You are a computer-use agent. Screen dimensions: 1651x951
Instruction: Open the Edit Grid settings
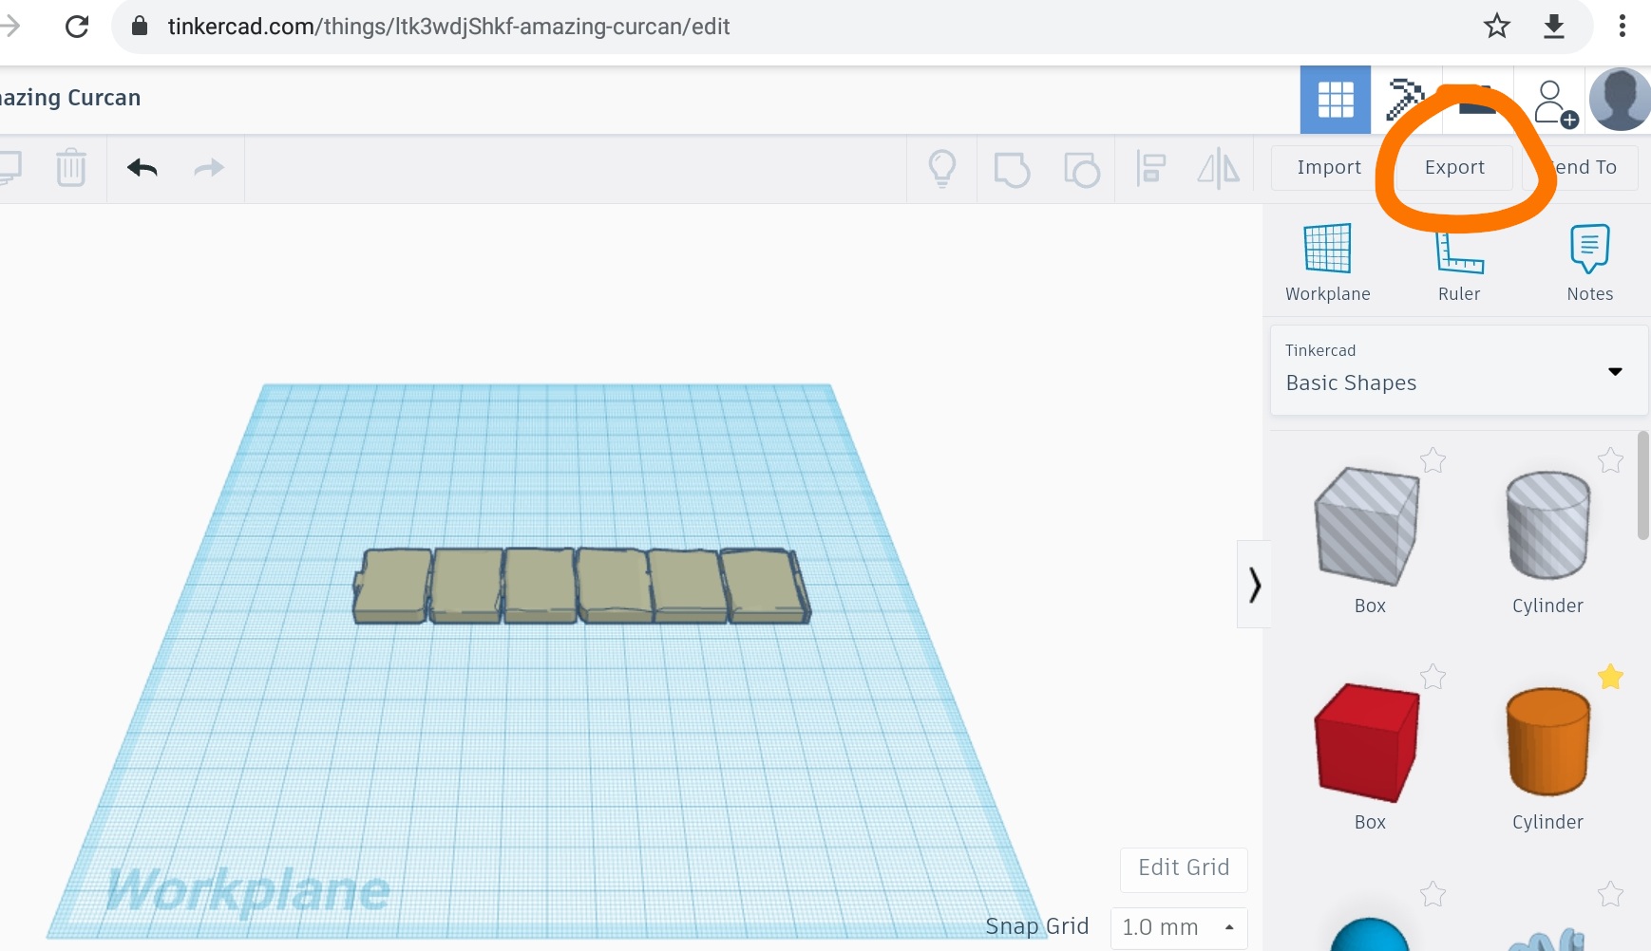(x=1184, y=868)
